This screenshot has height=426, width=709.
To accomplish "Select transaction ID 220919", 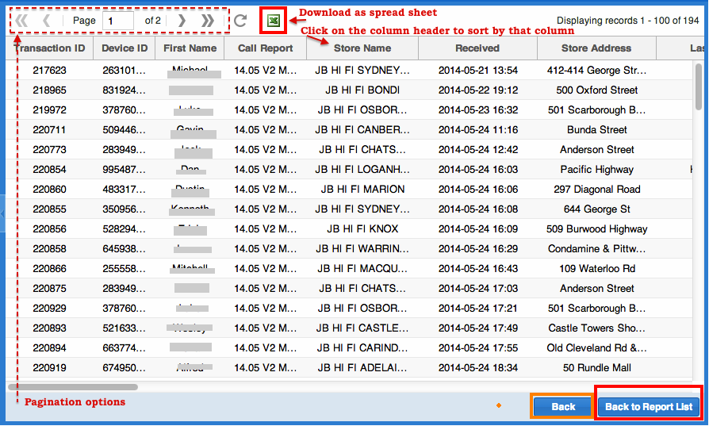I will click(x=49, y=368).
